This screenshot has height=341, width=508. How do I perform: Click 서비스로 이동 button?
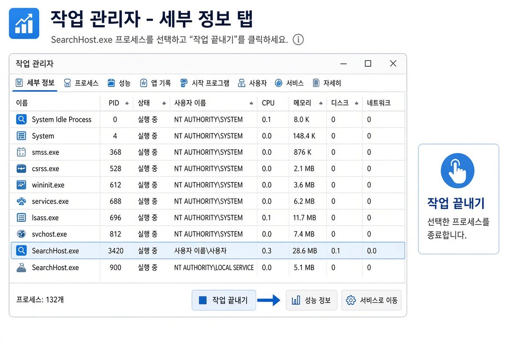(371, 300)
